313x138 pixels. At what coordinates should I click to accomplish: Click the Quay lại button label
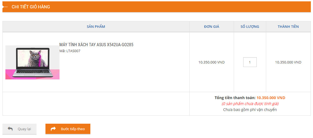(24, 129)
